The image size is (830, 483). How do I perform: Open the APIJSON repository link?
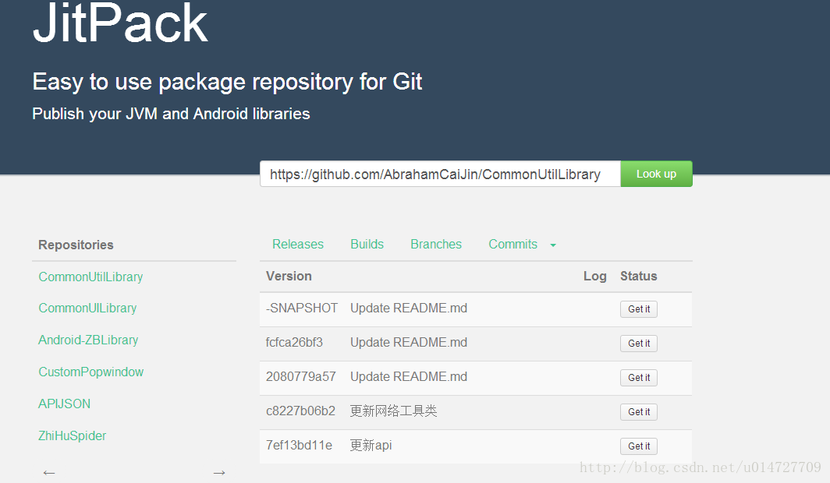pos(64,404)
